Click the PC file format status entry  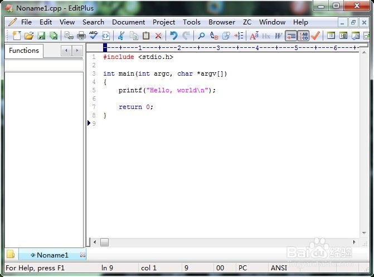pyautogui.click(x=242, y=268)
